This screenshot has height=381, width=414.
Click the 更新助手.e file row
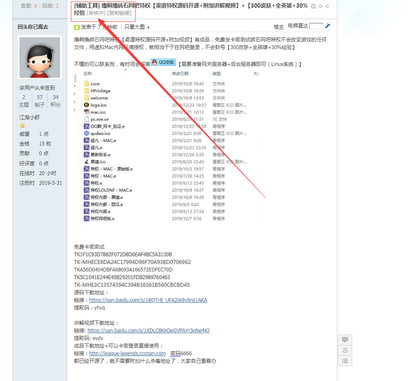[x=155, y=155]
